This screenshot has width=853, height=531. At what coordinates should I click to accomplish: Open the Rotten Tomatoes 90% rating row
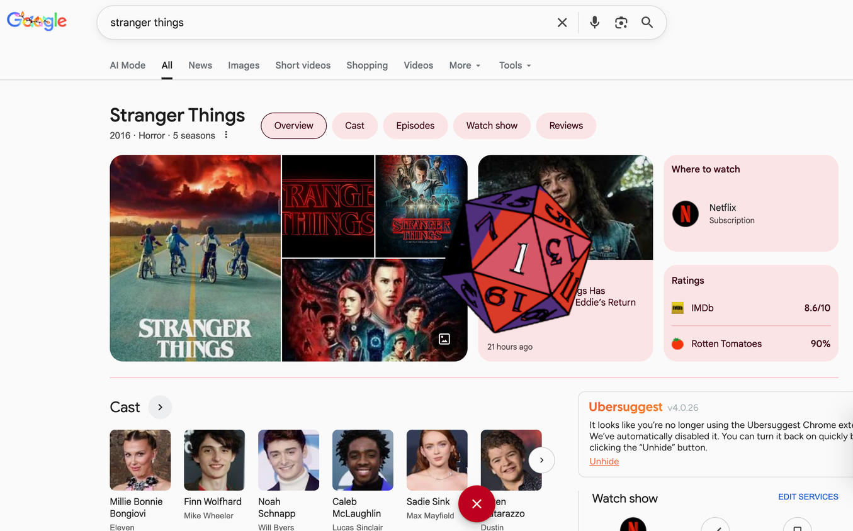[x=751, y=344]
